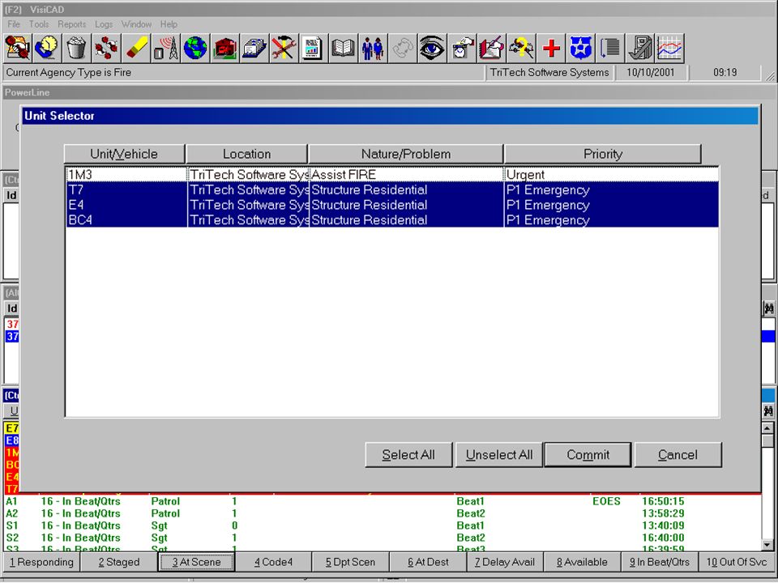Click the lower binoculars icon at right edge

[768, 411]
